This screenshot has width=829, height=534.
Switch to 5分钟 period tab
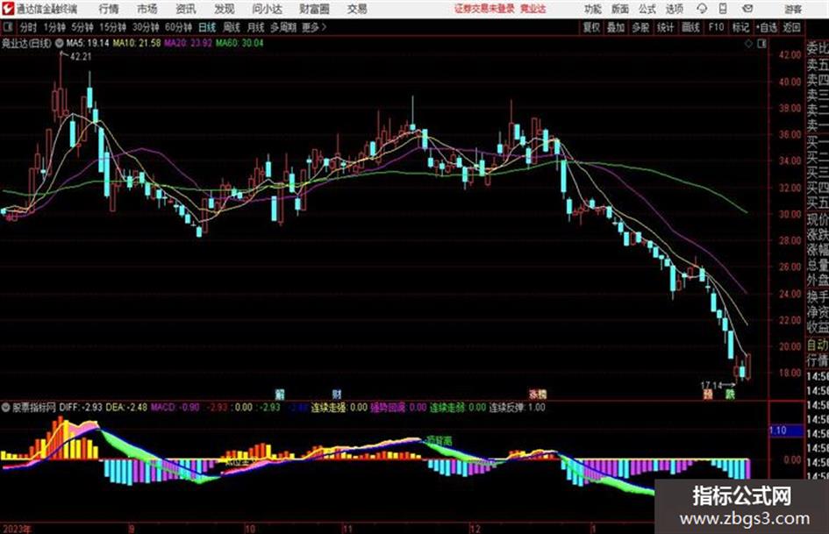click(82, 27)
